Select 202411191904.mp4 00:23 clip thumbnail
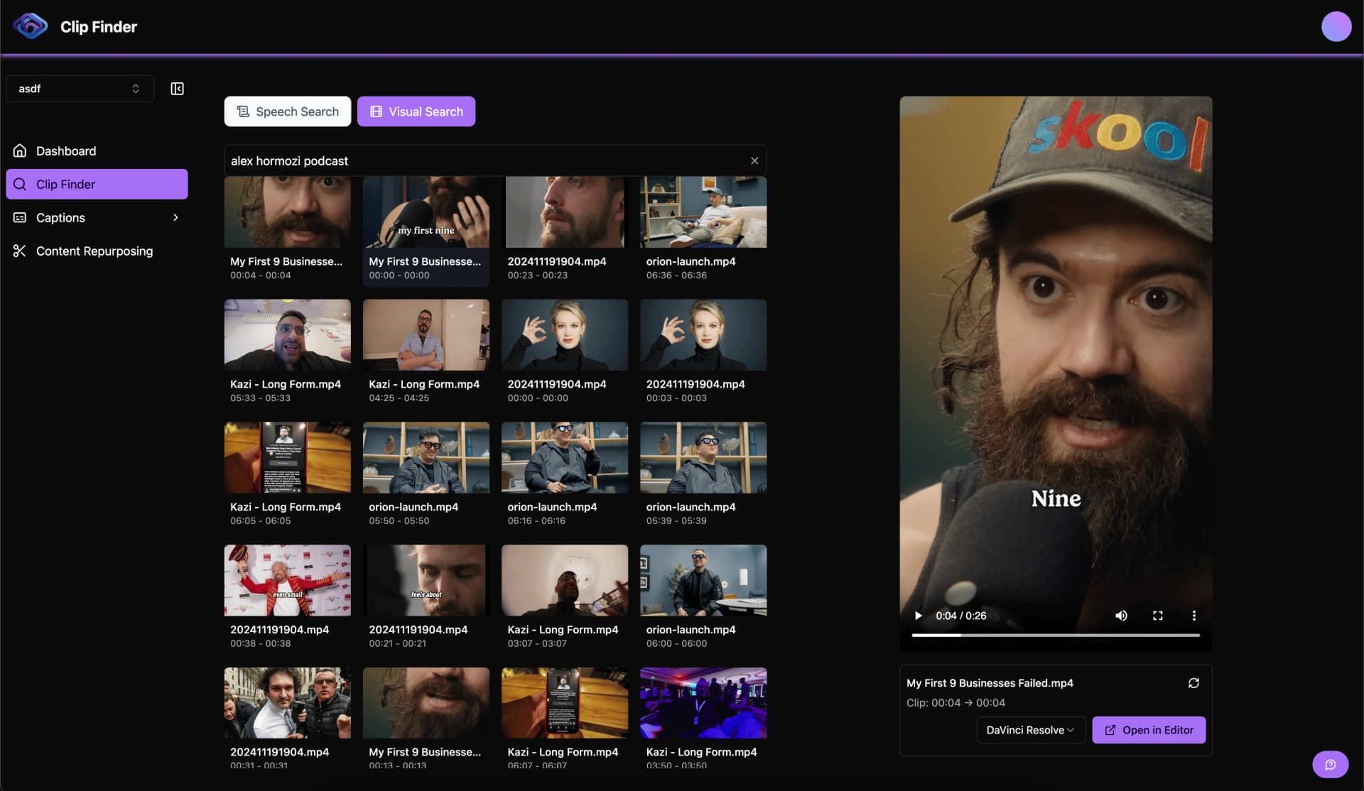This screenshot has height=791, width=1364. point(565,212)
